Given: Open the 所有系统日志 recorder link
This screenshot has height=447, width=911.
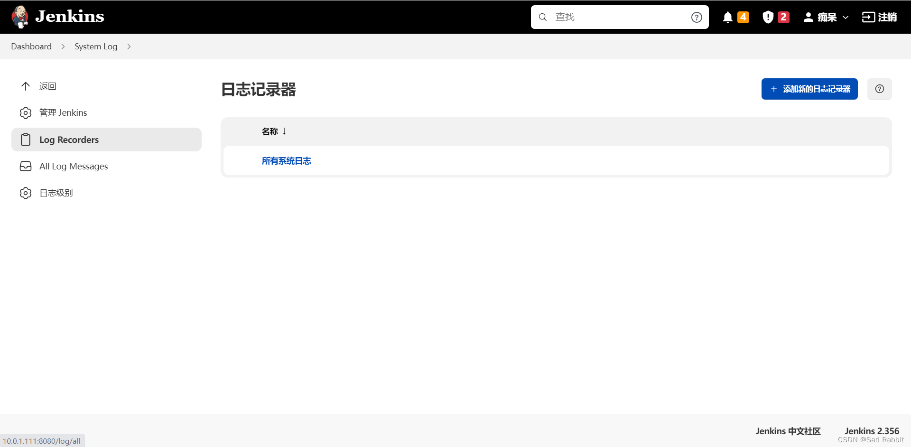Looking at the screenshot, I should [x=286, y=161].
